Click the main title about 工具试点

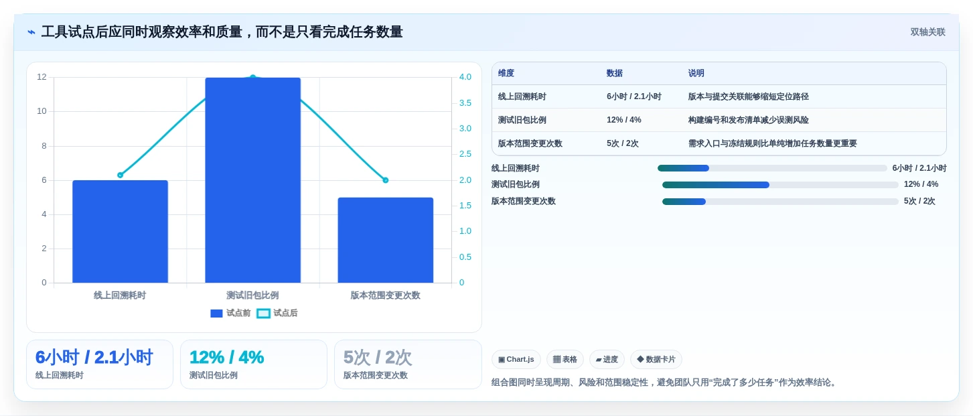(x=222, y=32)
